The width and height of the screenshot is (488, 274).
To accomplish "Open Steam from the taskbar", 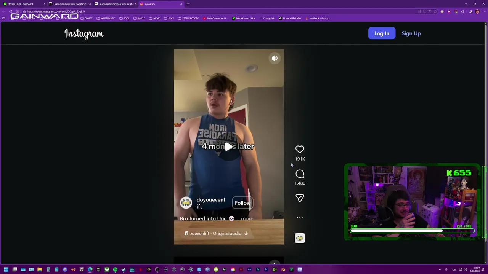I will pos(124,269).
